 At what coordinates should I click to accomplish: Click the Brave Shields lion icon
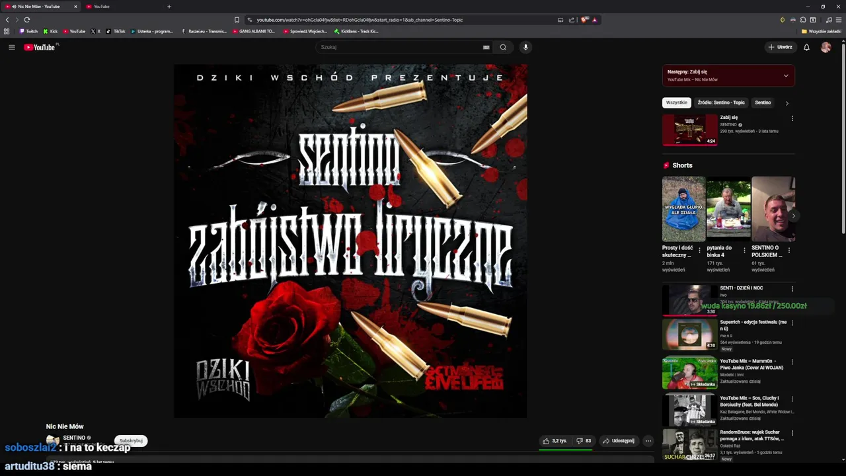[x=584, y=20]
